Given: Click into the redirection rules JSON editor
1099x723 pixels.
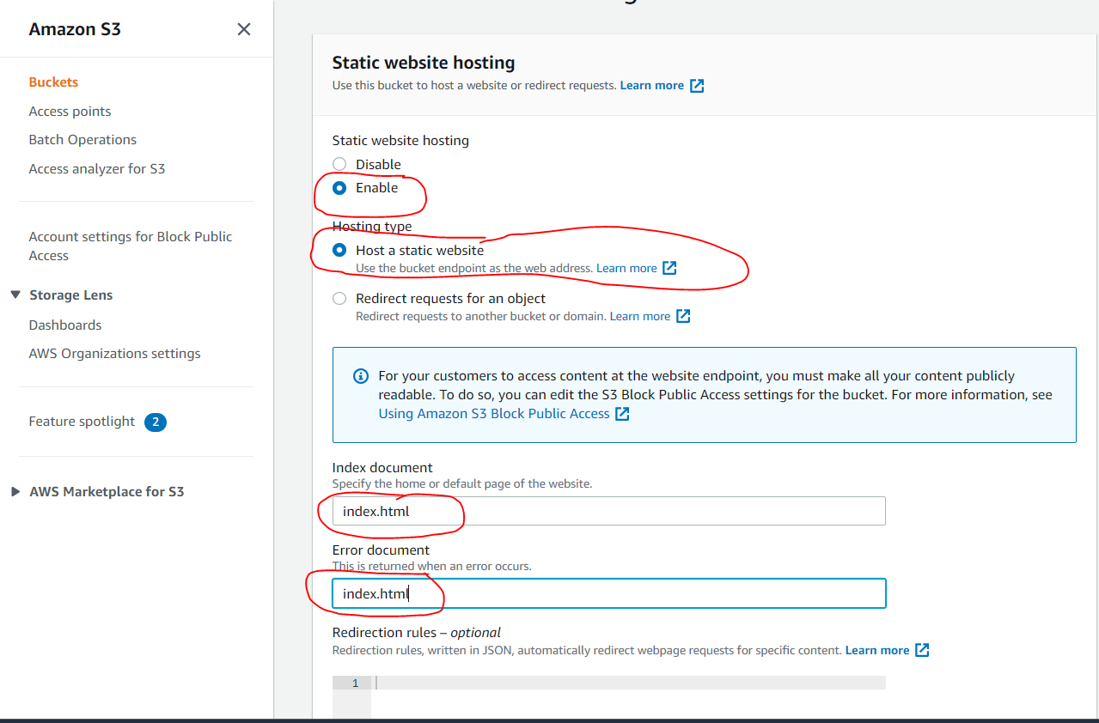Looking at the screenshot, I should 630,684.
